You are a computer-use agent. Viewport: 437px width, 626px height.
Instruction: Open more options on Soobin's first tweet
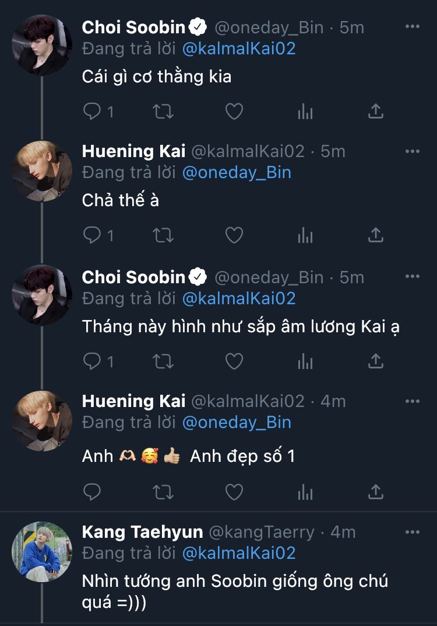(x=412, y=27)
